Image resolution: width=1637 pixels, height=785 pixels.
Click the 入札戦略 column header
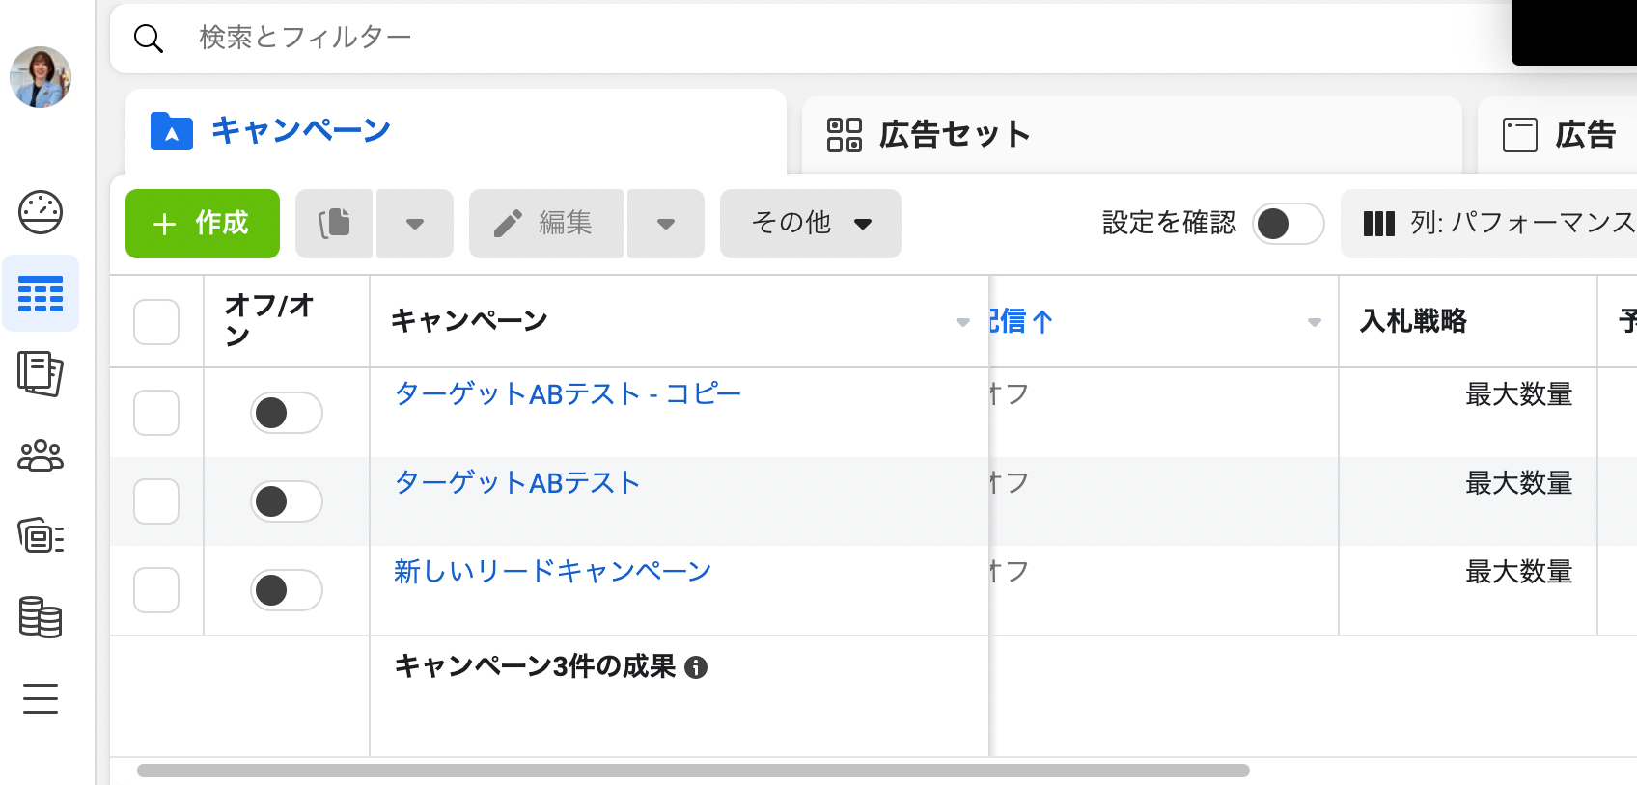pos(1414,321)
